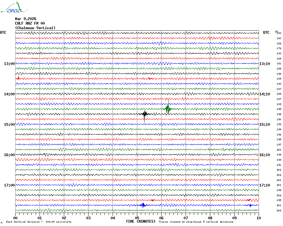Image resolution: width=283 pixels, height=226 pixels.
Task: Click the large black seismic burst near minute 05
Action: pyautogui.click(x=144, y=114)
